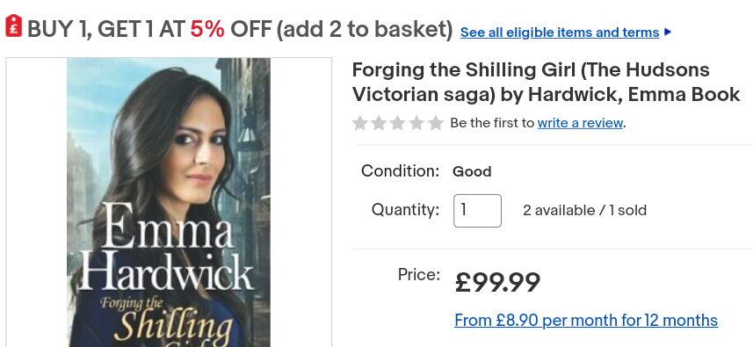Screen dimensions: 753x347
Task: Open the write a review link
Action: (580, 123)
